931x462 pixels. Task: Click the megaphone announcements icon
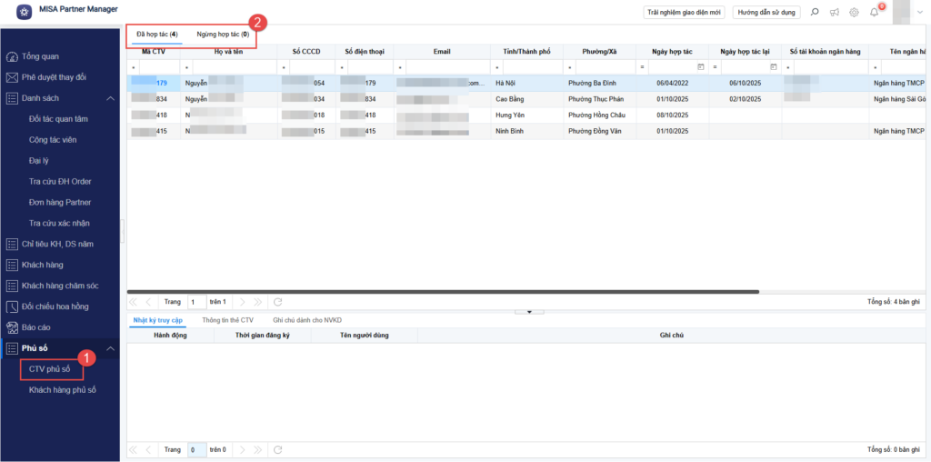click(x=834, y=12)
